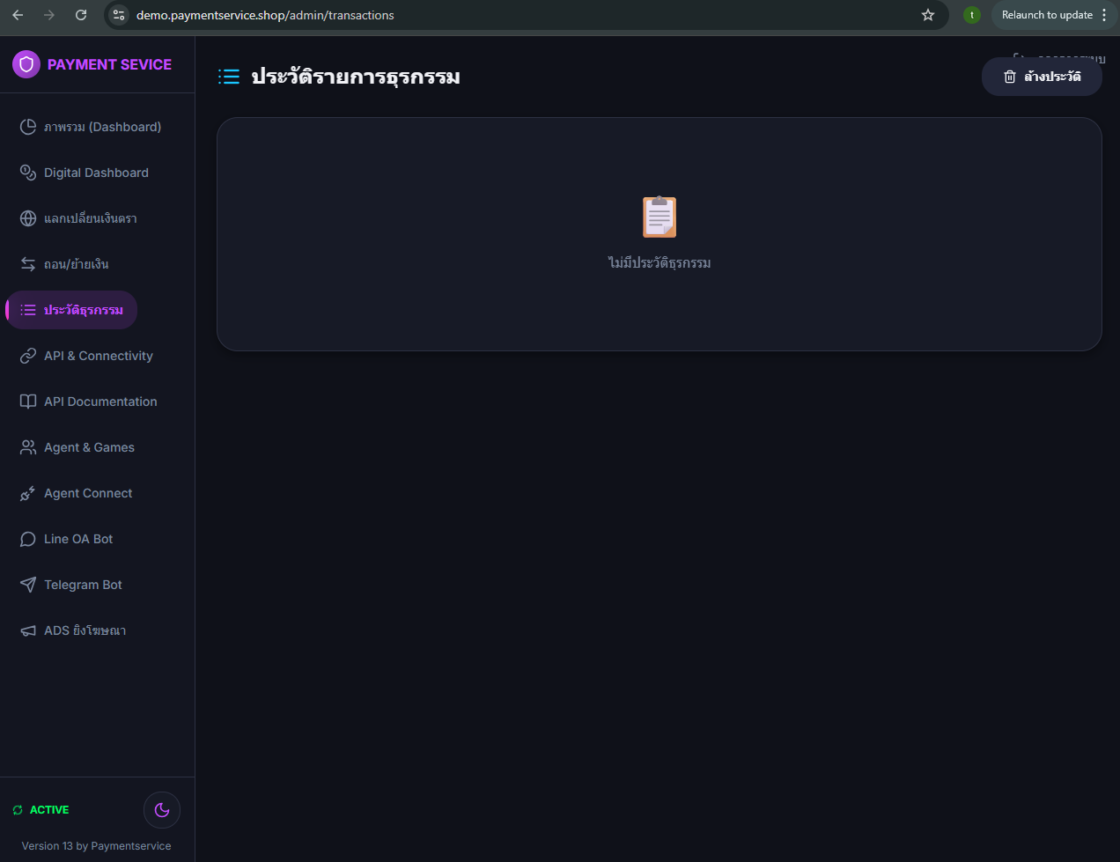1120x862 pixels.
Task: Select the Line OA Bot menu item
Action: (78, 539)
